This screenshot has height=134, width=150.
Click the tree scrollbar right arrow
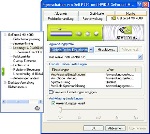[41, 102]
